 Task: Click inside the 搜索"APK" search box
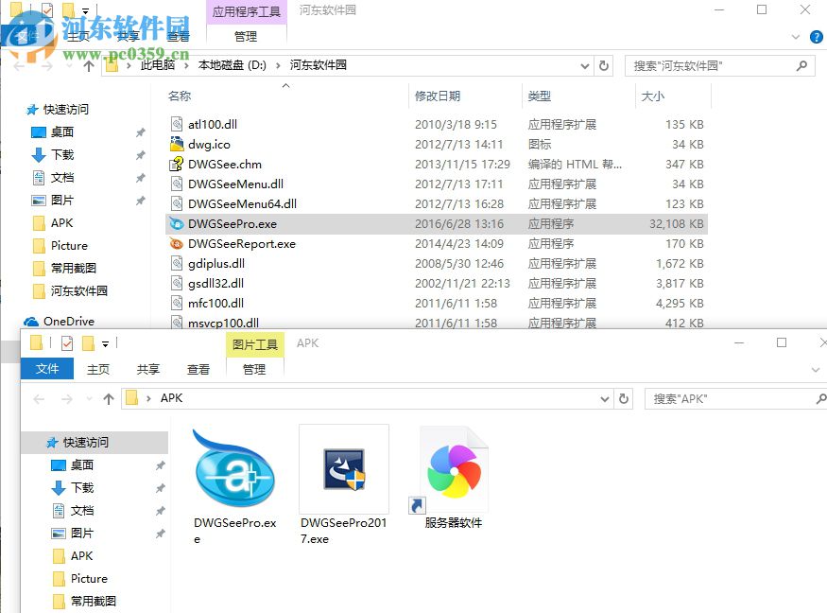click(728, 398)
